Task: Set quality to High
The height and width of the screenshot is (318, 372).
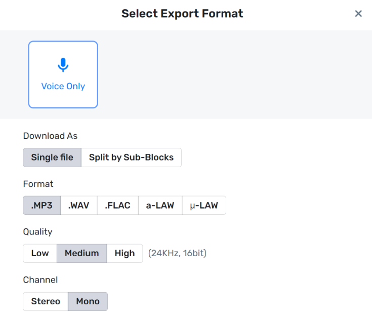Action: pos(125,253)
